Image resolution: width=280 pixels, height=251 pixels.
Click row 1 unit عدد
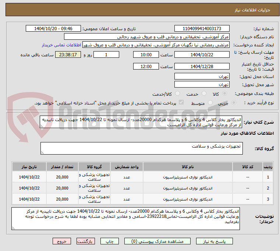click(x=127, y=177)
